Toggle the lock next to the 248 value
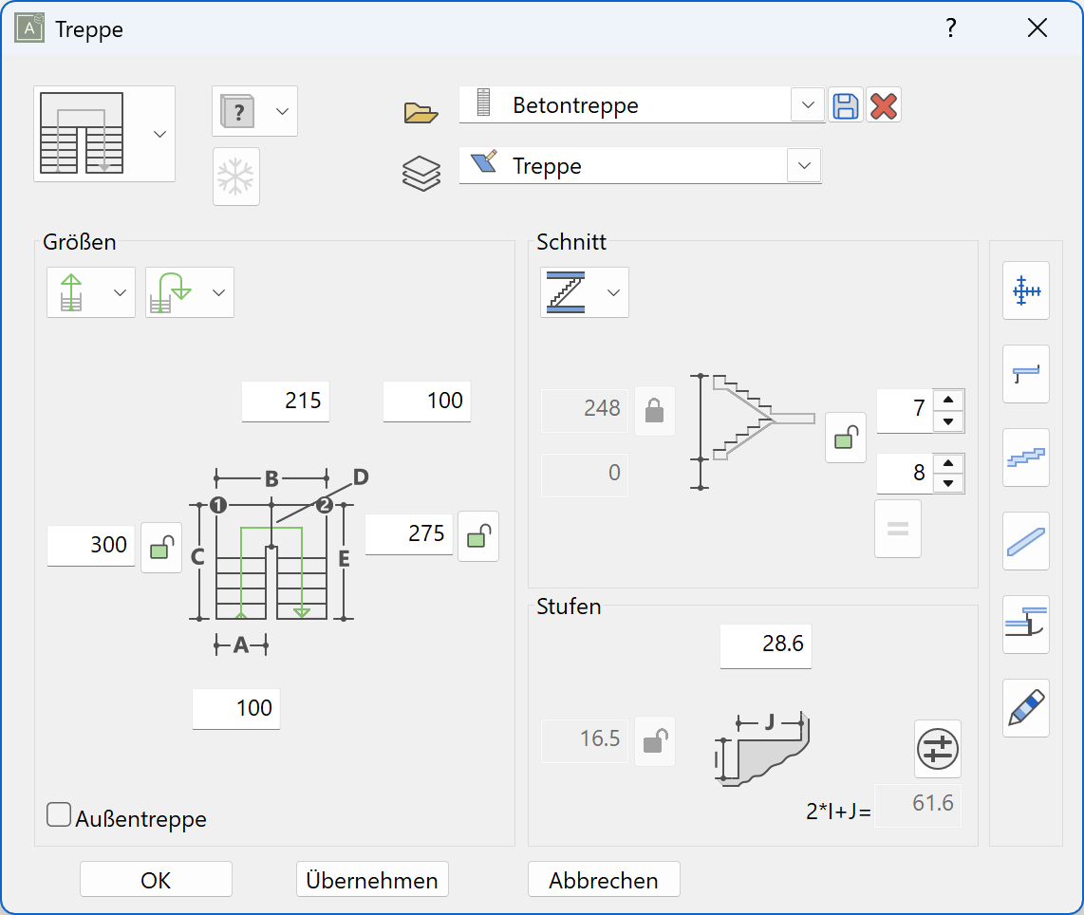Viewport: 1084px width, 915px height. coord(654,410)
